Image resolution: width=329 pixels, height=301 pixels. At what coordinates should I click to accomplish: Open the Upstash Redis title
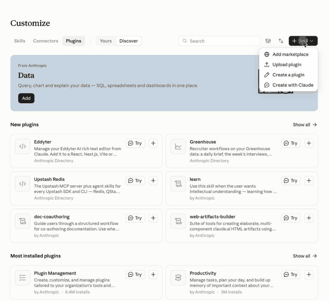pos(49,179)
